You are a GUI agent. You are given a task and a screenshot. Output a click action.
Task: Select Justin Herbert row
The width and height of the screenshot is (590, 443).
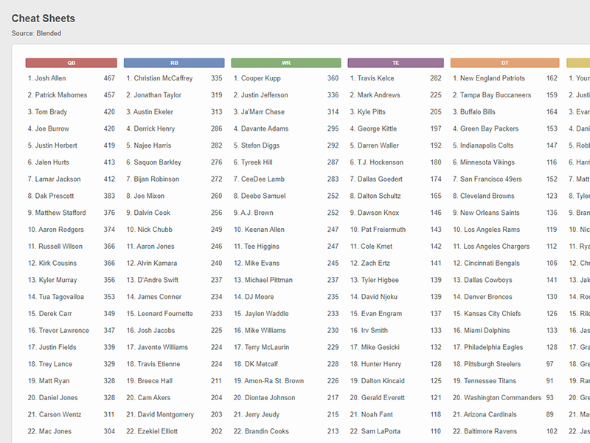pos(71,145)
